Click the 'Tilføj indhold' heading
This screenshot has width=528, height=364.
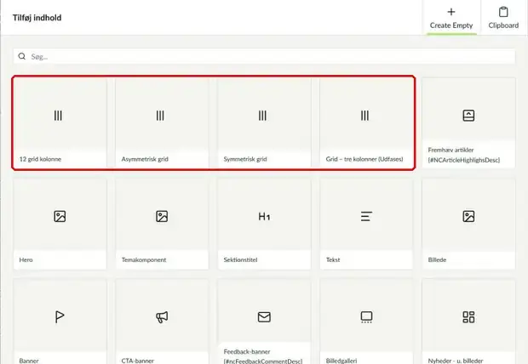pos(37,18)
